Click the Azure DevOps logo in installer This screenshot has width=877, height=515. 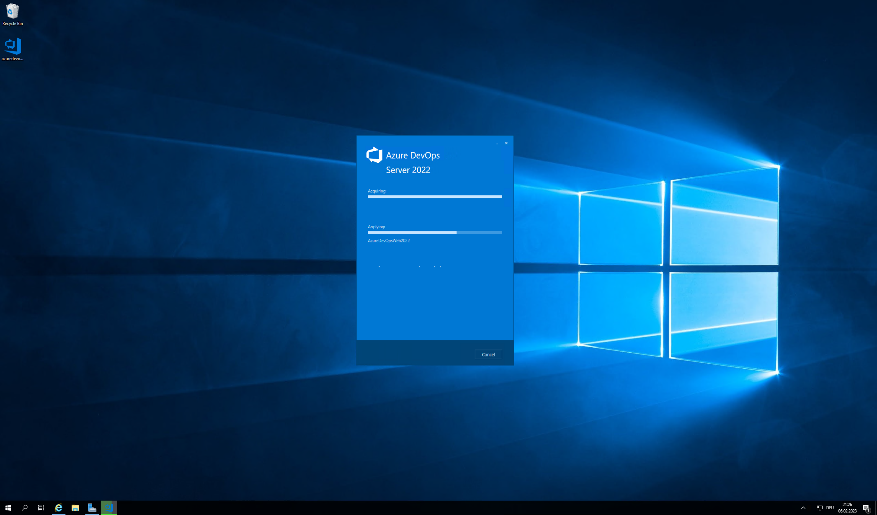(x=374, y=155)
